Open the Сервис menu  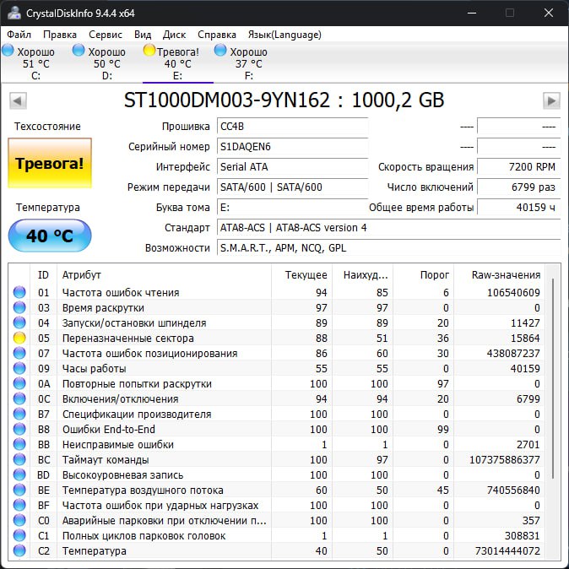(x=106, y=35)
